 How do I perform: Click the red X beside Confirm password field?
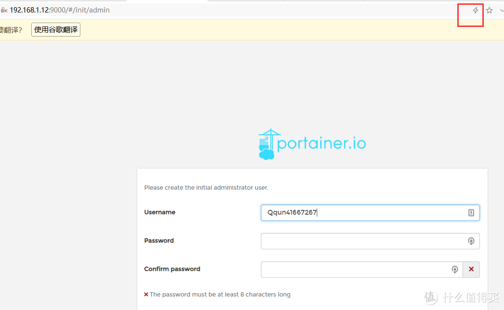(471, 270)
